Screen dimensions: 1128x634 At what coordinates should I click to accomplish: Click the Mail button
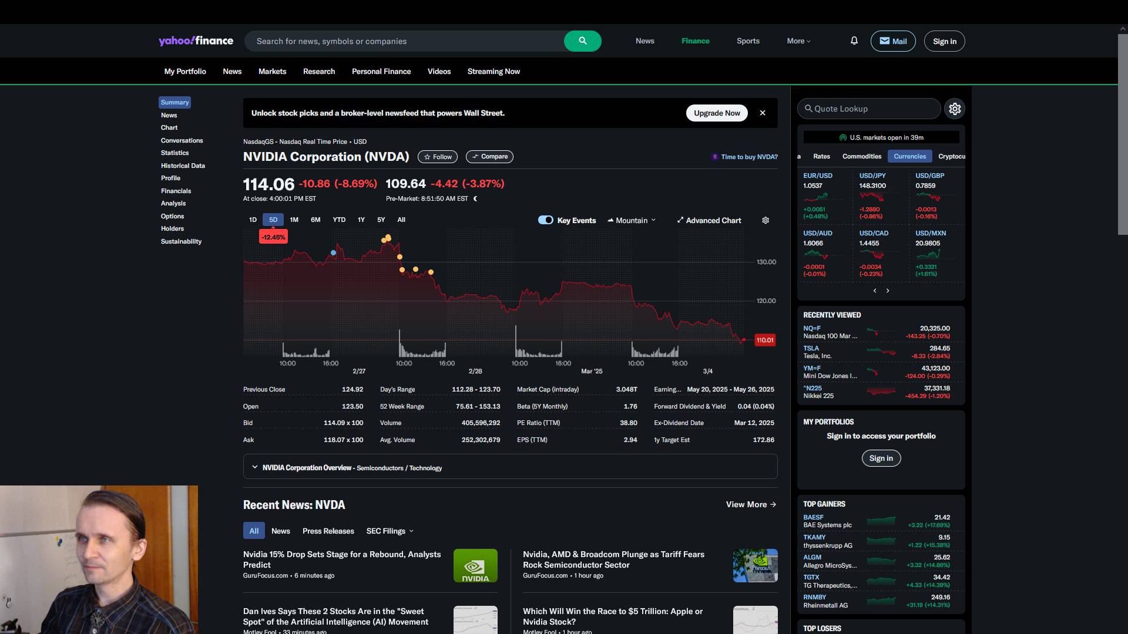(x=892, y=41)
